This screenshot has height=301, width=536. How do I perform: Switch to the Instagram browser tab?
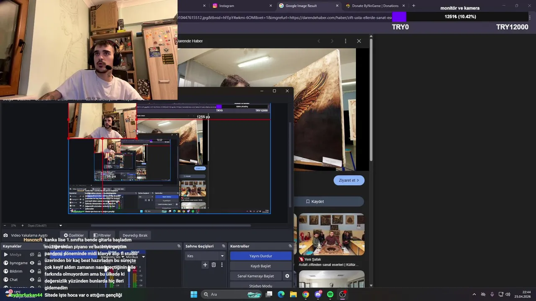pos(227,6)
